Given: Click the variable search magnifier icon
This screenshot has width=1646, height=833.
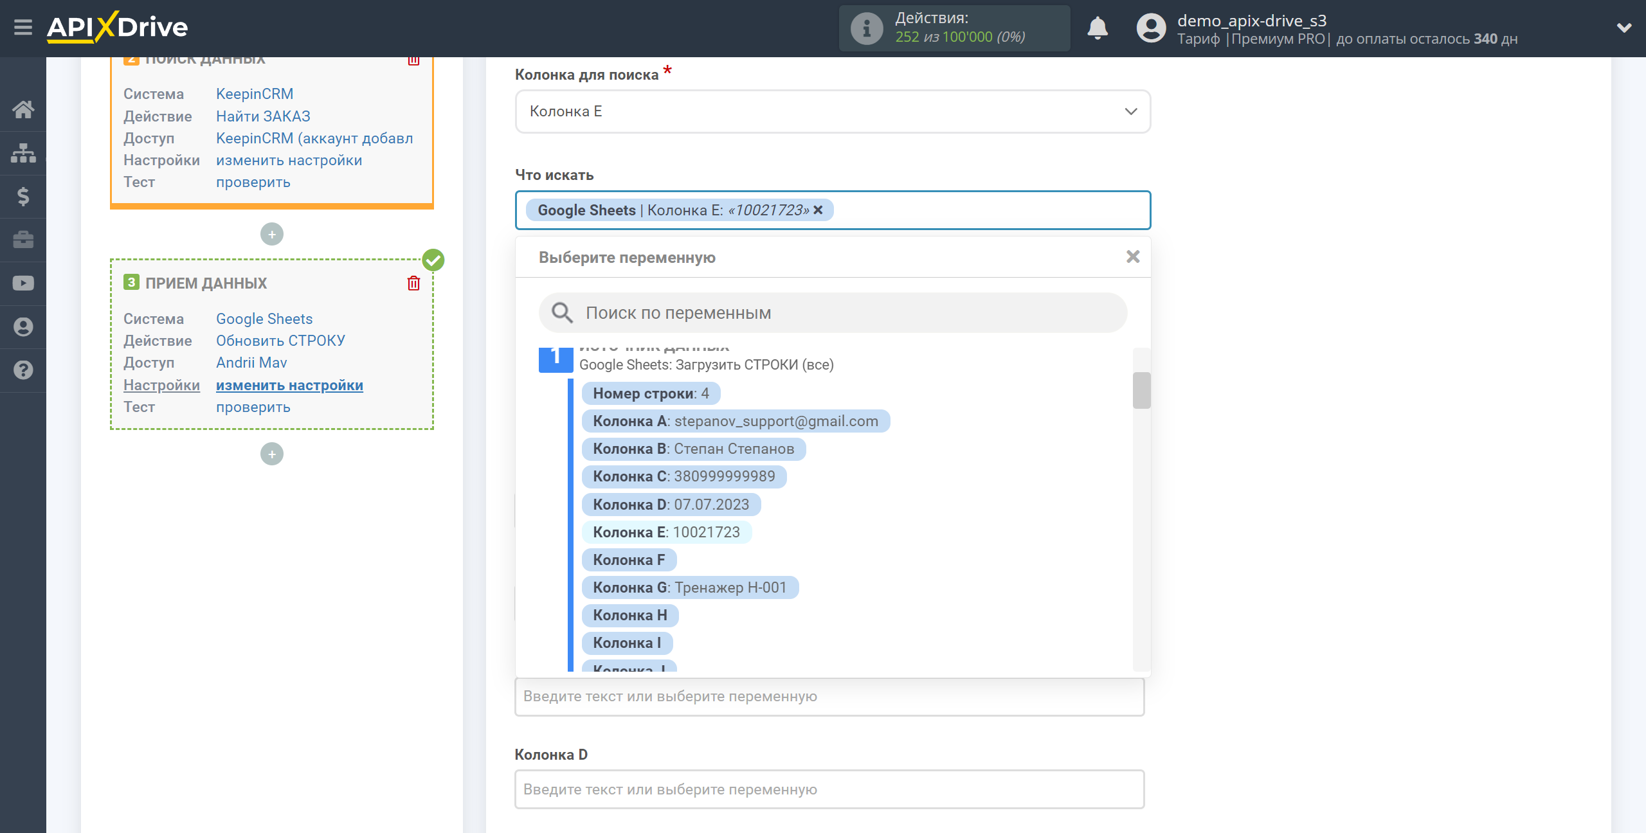Looking at the screenshot, I should coord(562,313).
